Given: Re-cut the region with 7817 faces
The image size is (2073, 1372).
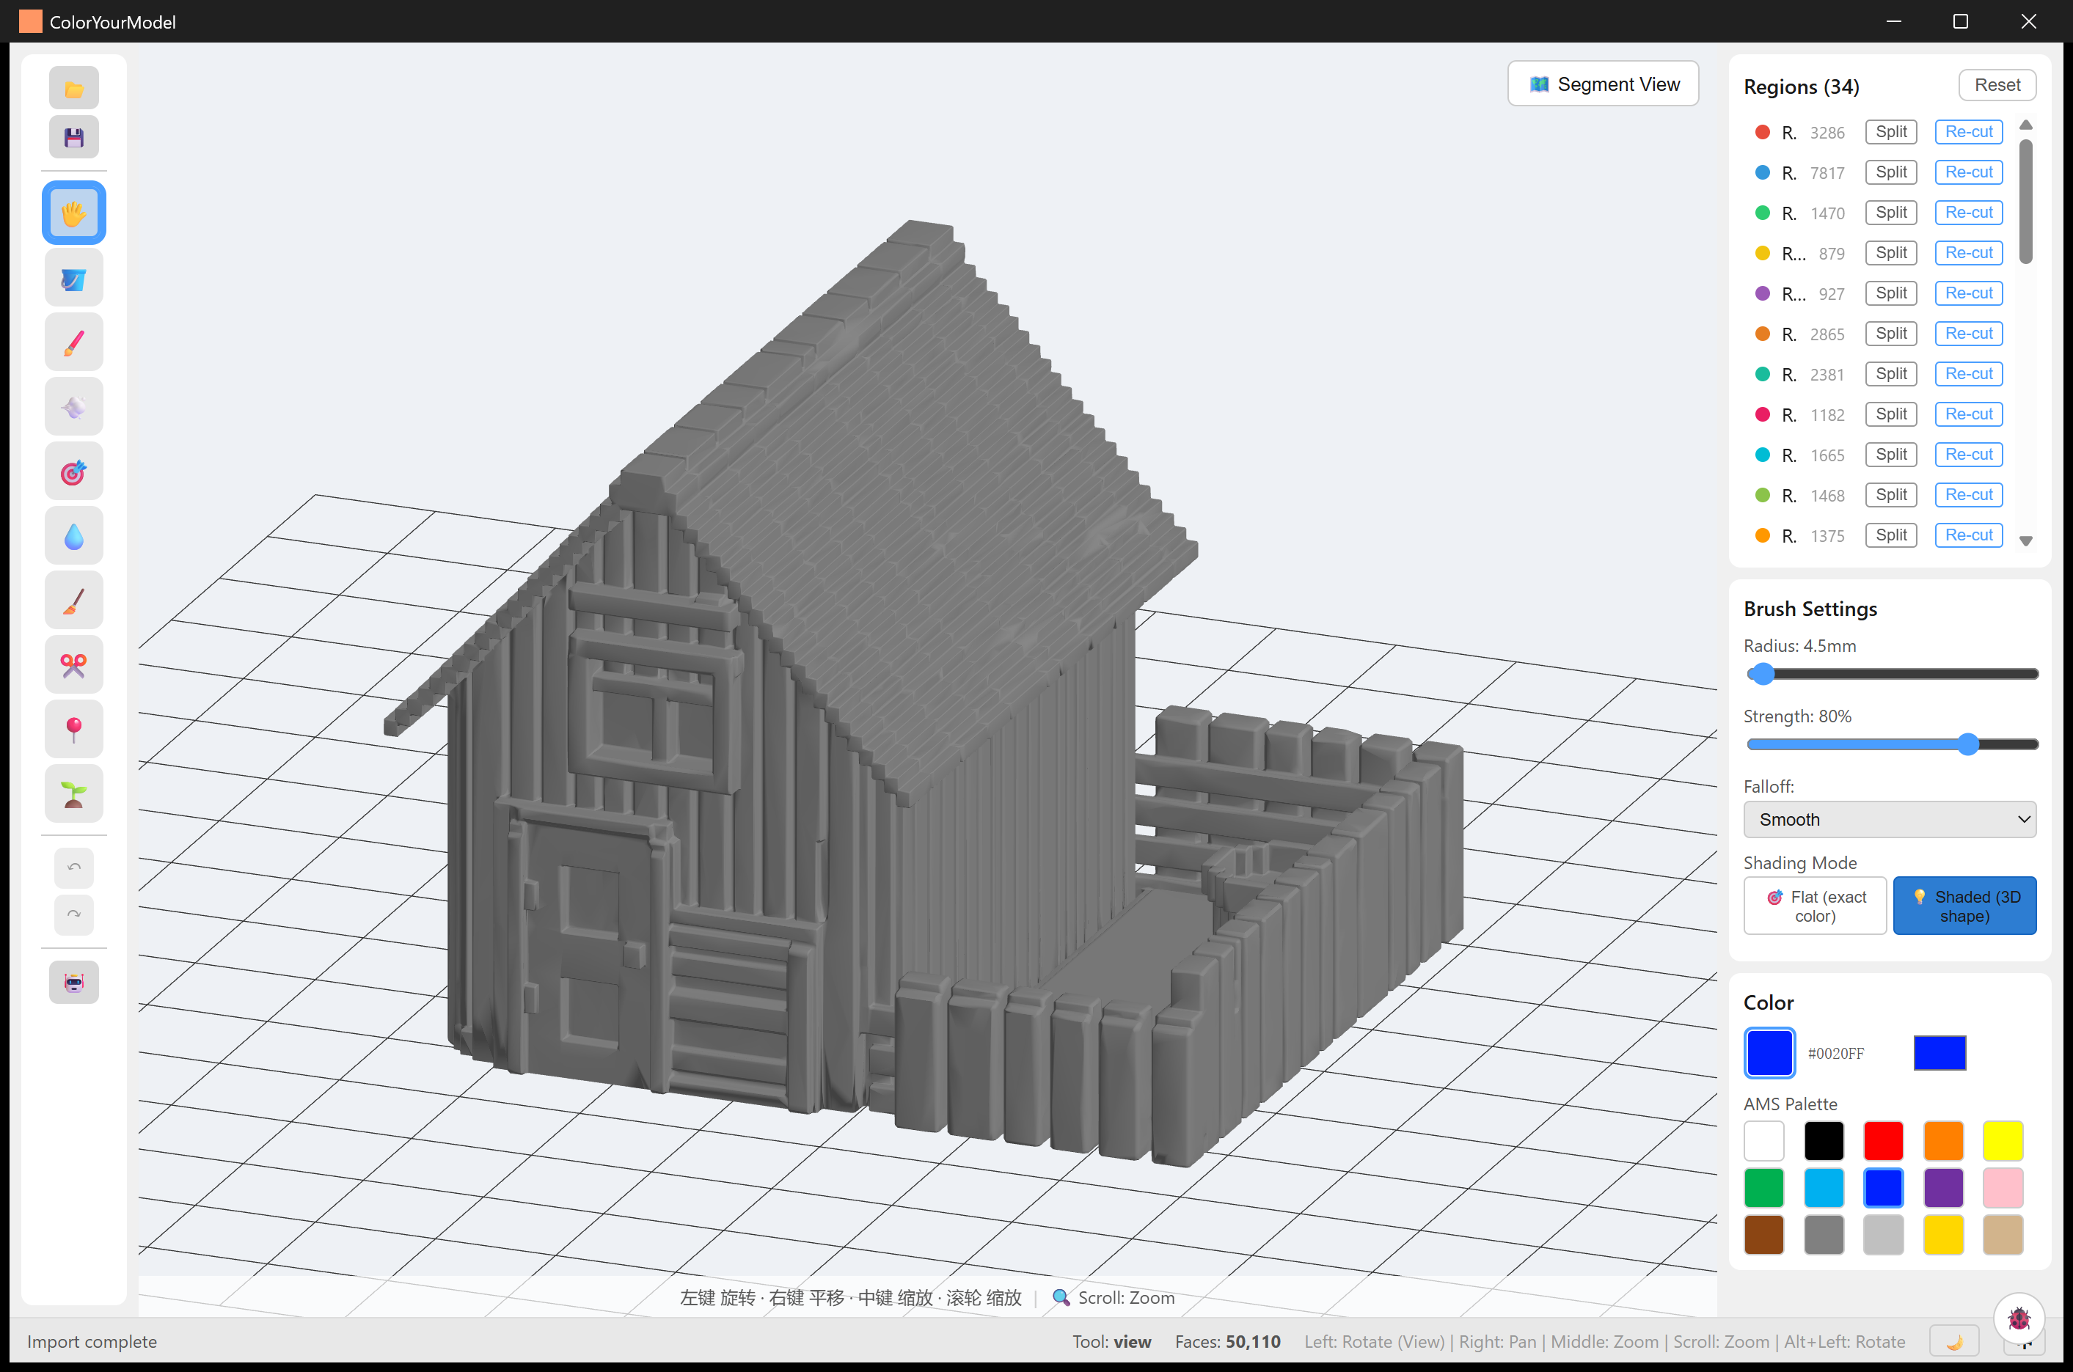Looking at the screenshot, I should [x=1969, y=172].
